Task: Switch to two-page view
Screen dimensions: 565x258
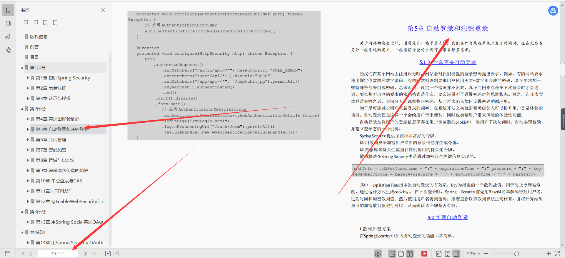Action: pos(410,254)
